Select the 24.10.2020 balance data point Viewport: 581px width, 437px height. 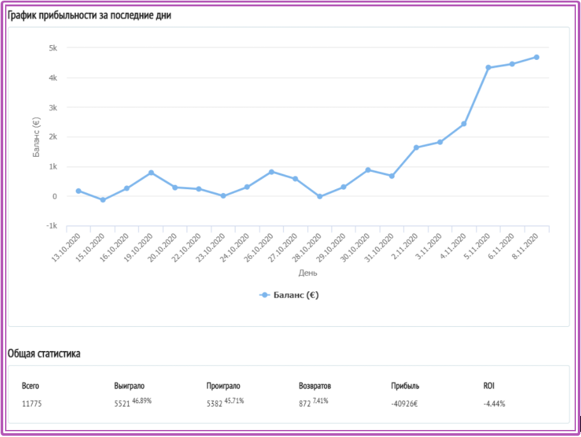247,187
